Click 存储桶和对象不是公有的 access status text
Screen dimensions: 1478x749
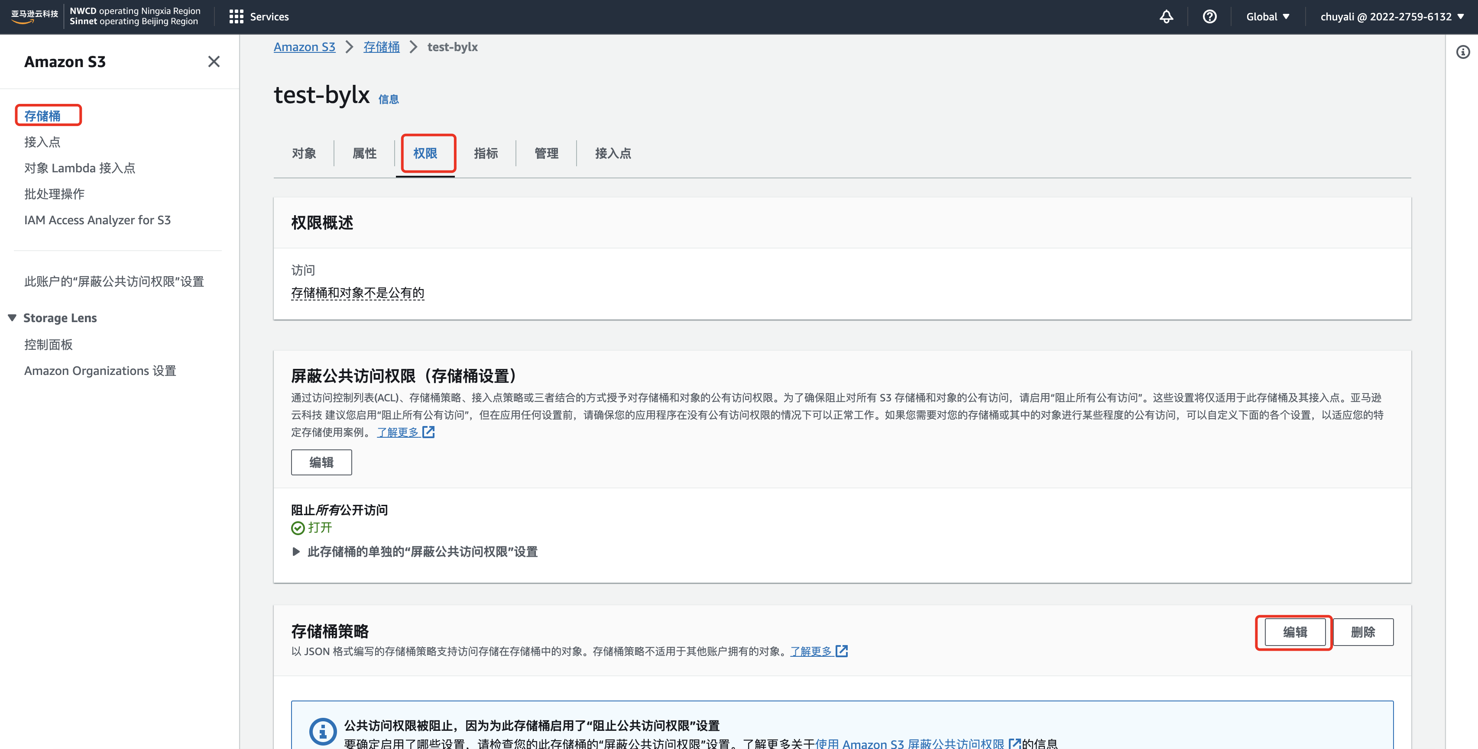click(x=357, y=293)
